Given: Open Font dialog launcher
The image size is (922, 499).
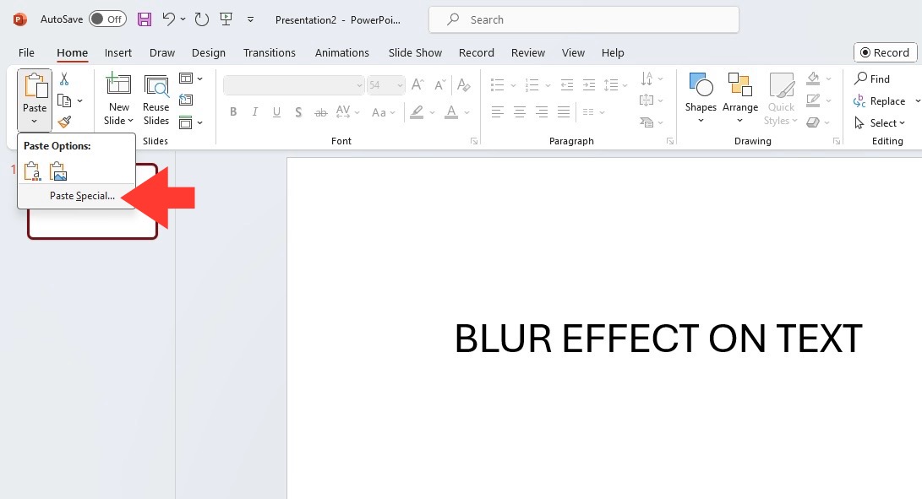Looking at the screenshot, I should click(x=474, y=141).
